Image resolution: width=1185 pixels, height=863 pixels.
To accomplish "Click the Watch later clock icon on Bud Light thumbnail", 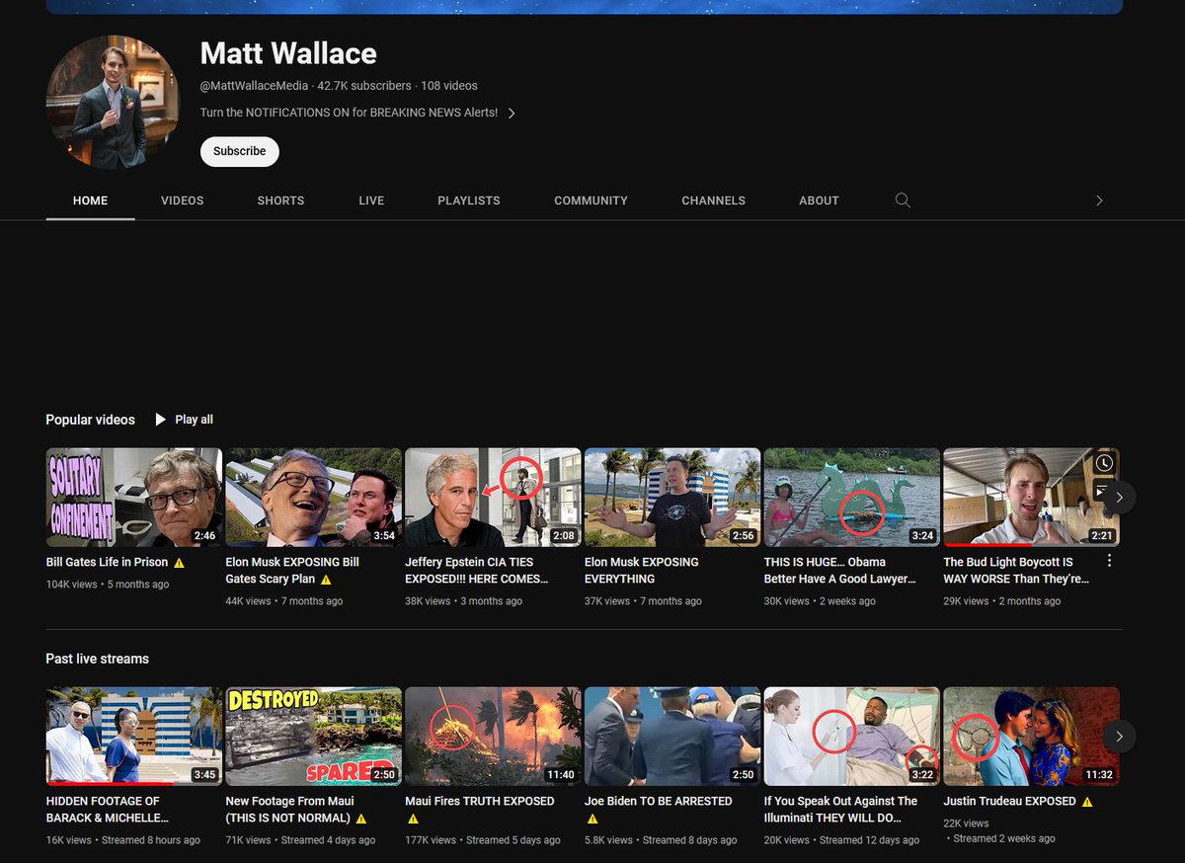I will point(1104,463).
